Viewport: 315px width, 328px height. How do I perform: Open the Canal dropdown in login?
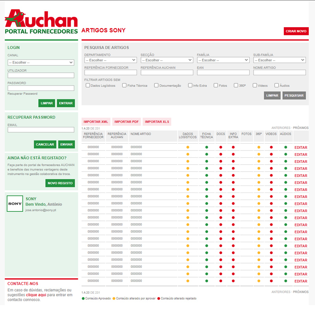tap(41, 62)
